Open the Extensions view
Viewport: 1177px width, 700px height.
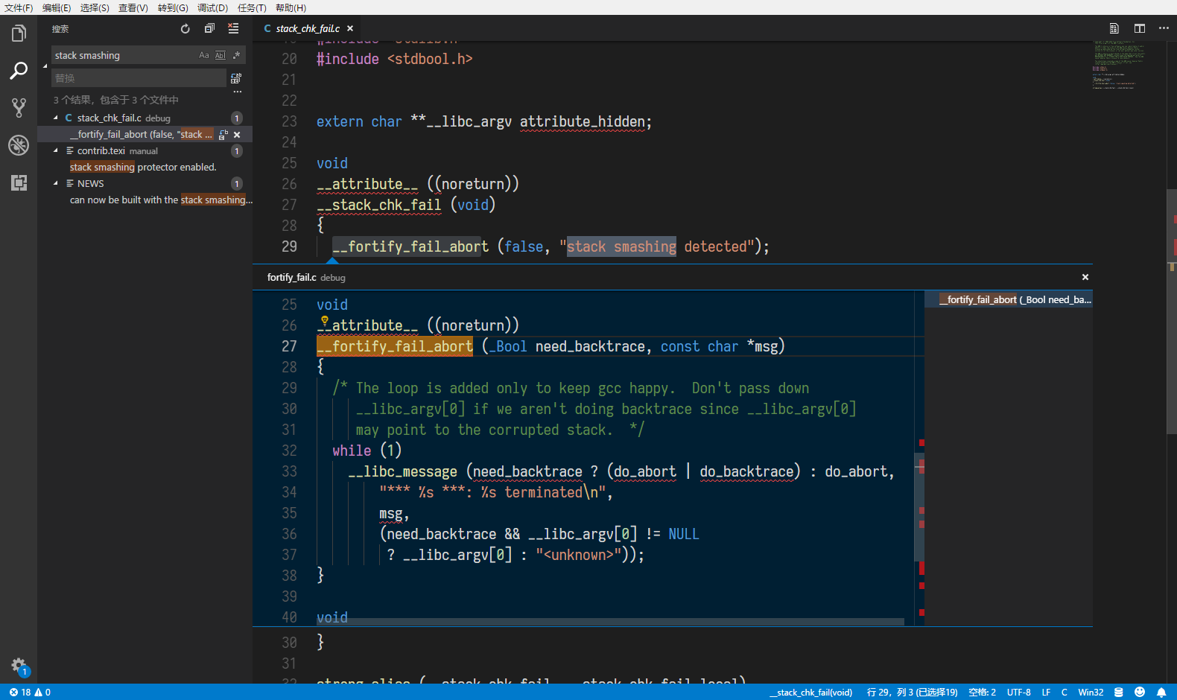[x=19, y=182]
